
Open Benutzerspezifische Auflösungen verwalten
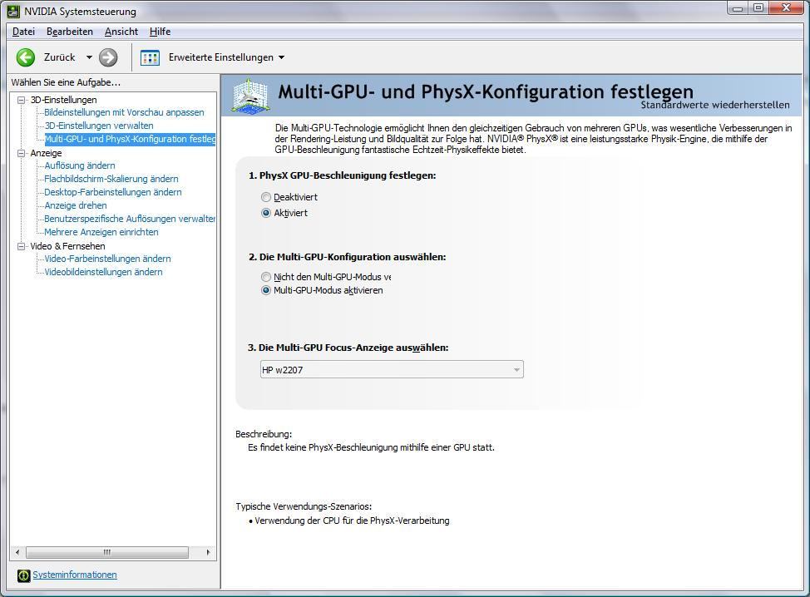tap(130, 219)
